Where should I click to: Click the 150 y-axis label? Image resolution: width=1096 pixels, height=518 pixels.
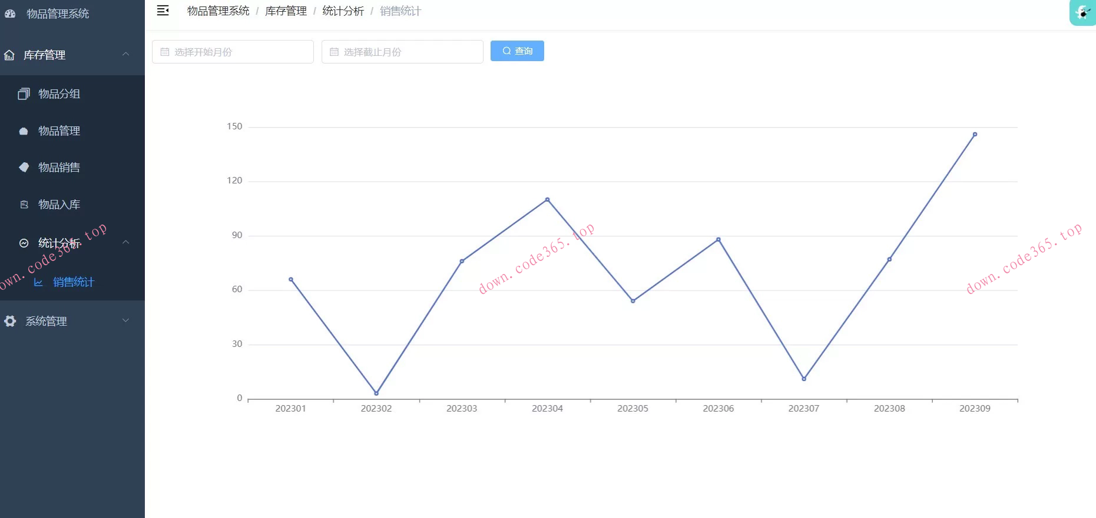pos(234,126)
